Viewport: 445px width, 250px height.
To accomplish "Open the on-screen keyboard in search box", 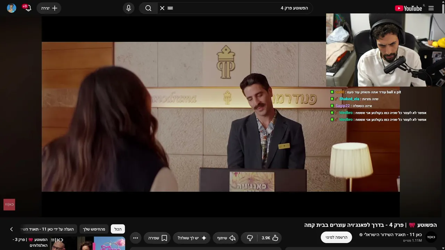I will 170,8.
